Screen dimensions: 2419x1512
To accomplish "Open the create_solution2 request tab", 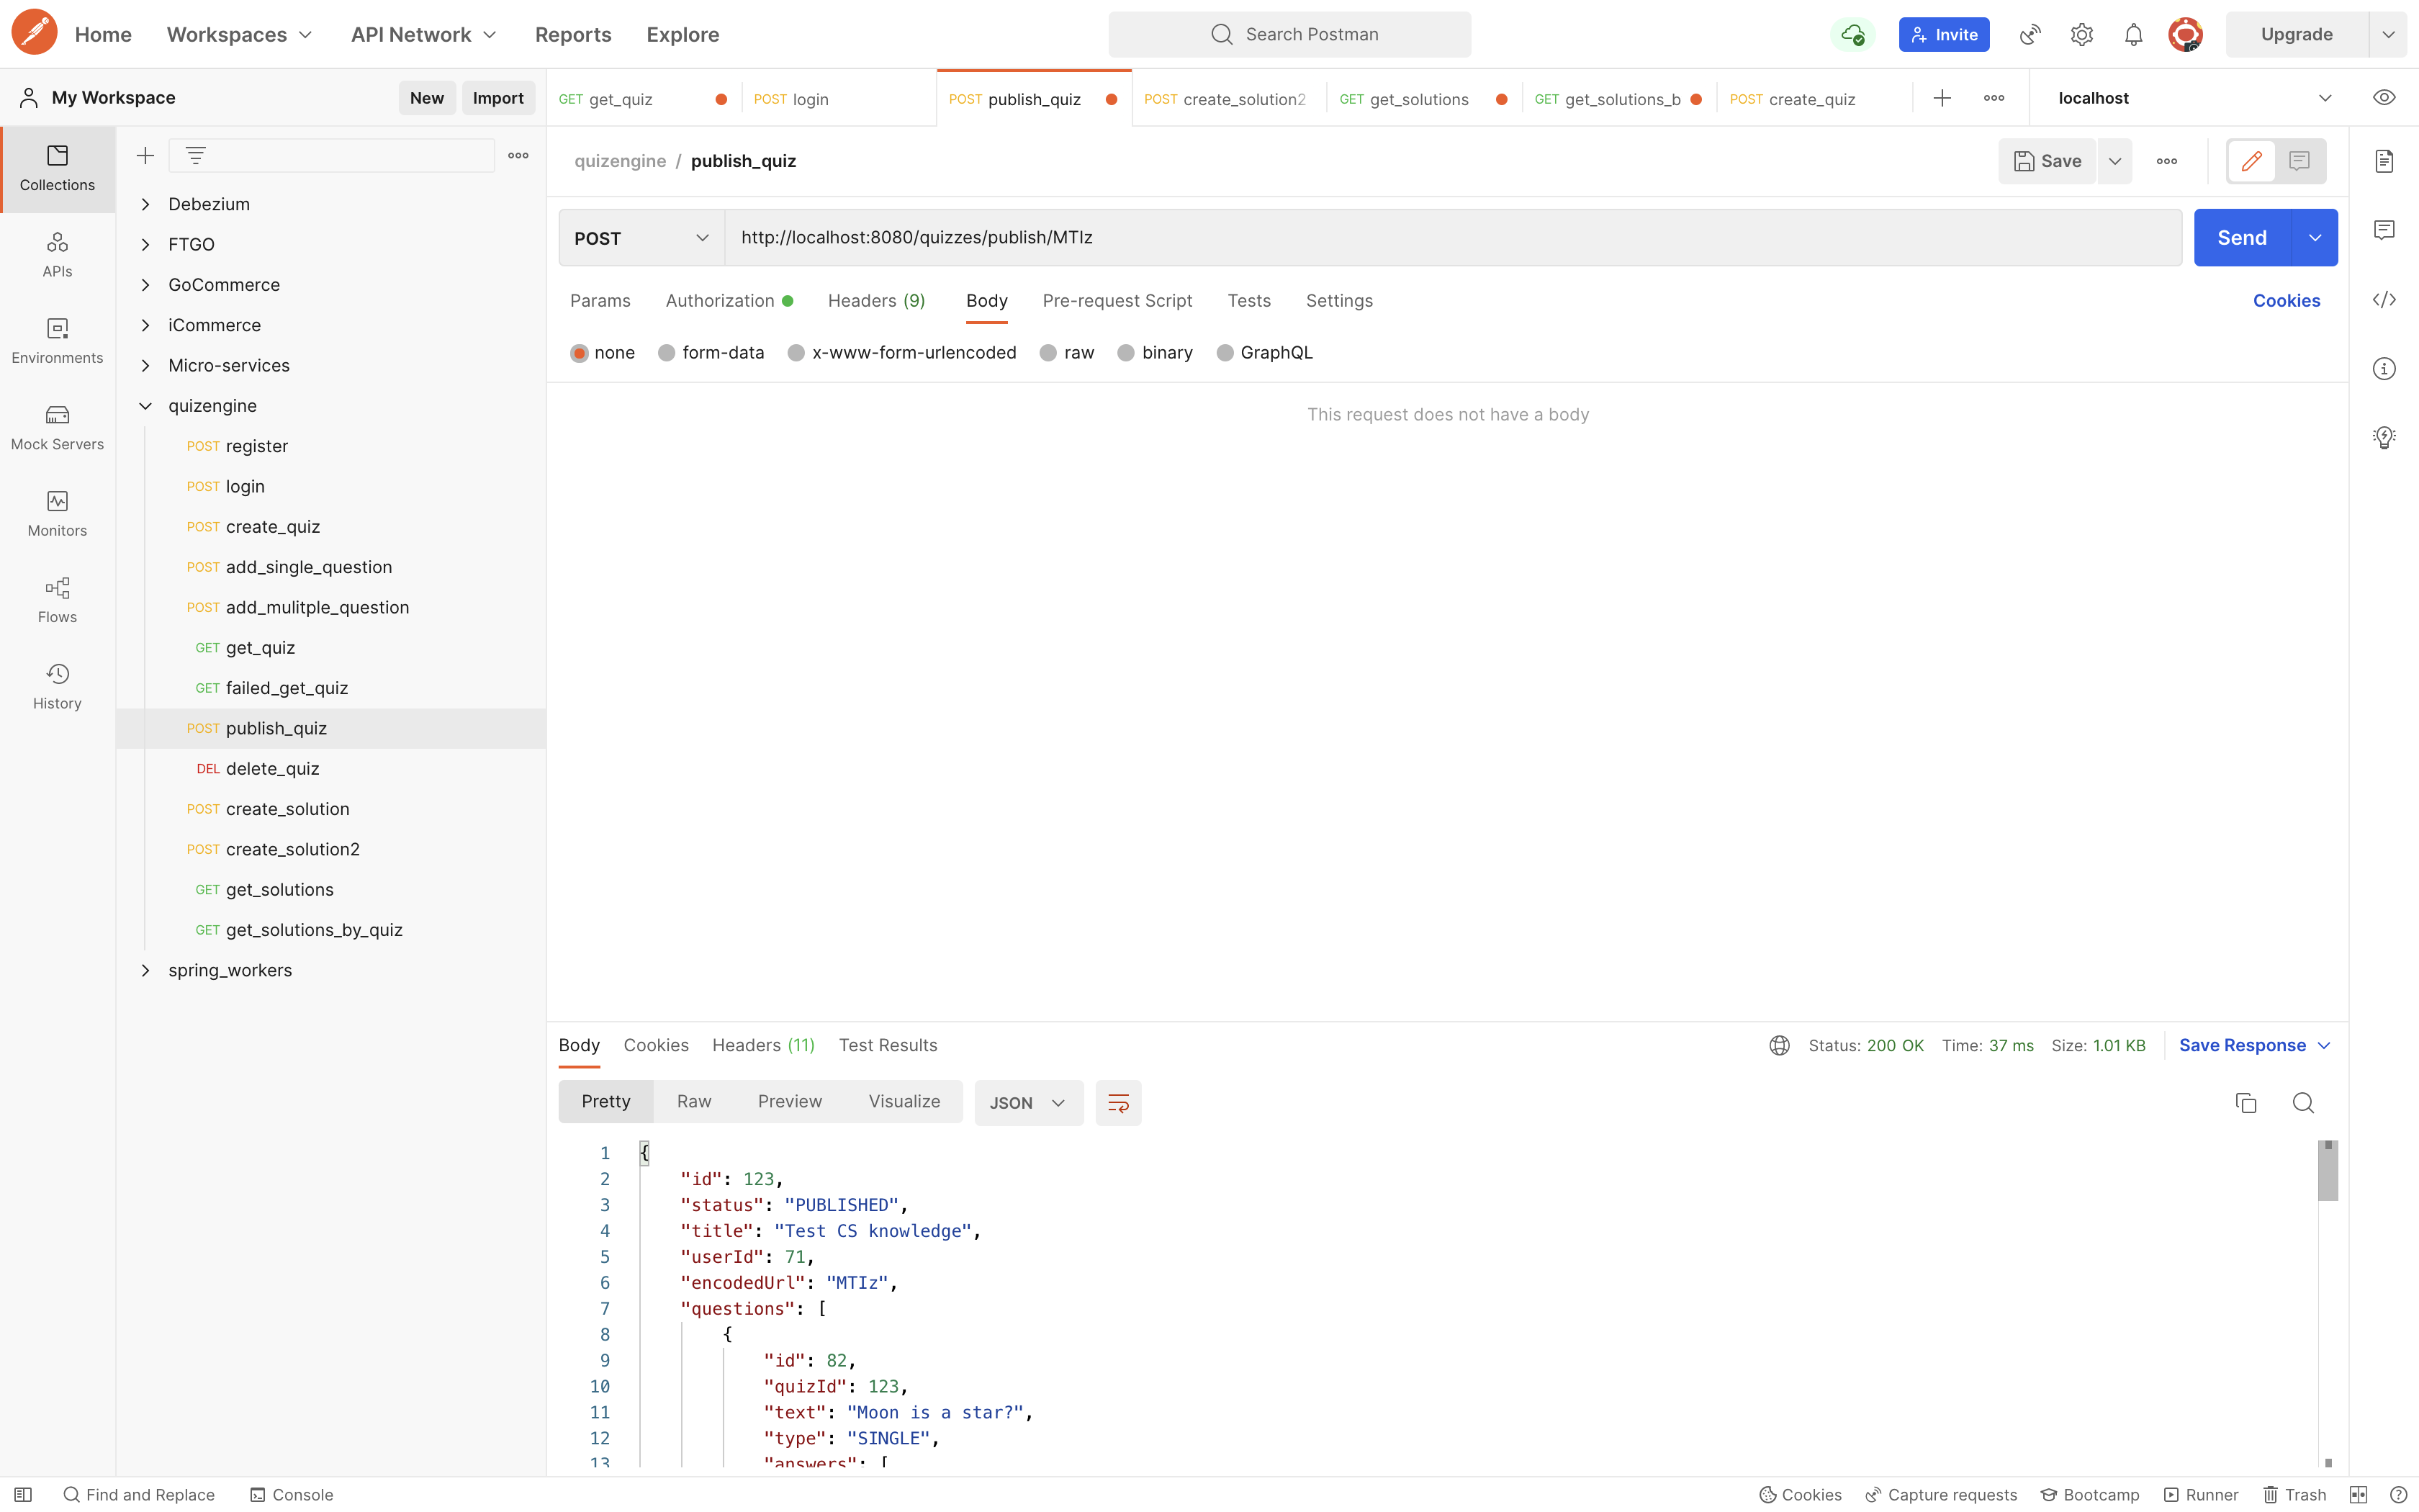I will coord(1227,99).
